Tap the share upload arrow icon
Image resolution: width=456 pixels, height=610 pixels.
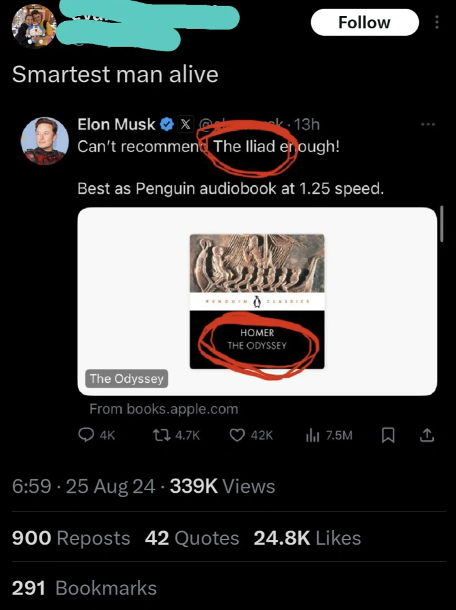(427, 436)
